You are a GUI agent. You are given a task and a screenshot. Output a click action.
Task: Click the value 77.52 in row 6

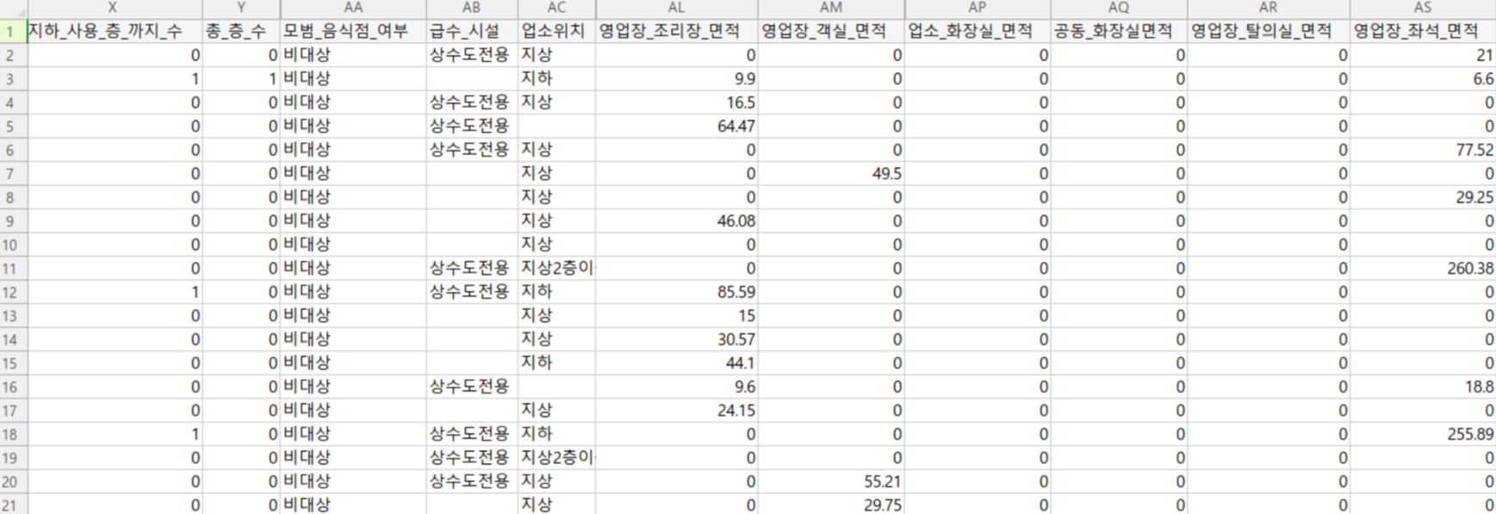1474,150
